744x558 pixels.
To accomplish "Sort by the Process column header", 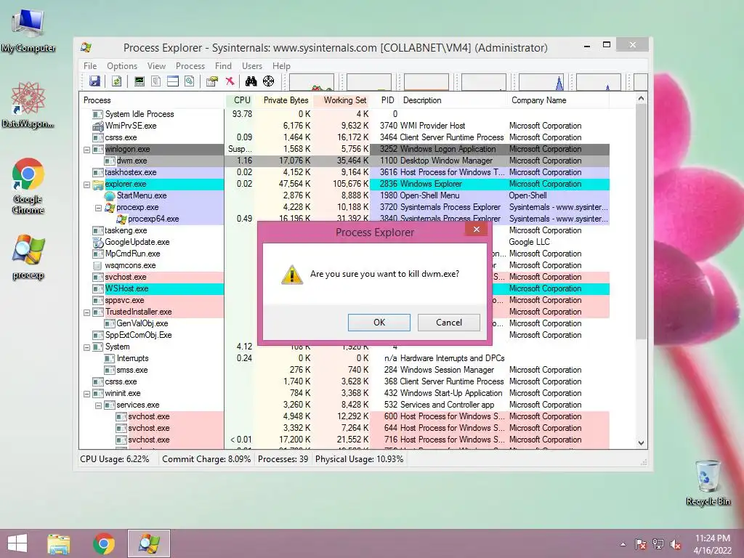I will pos(152,100).
